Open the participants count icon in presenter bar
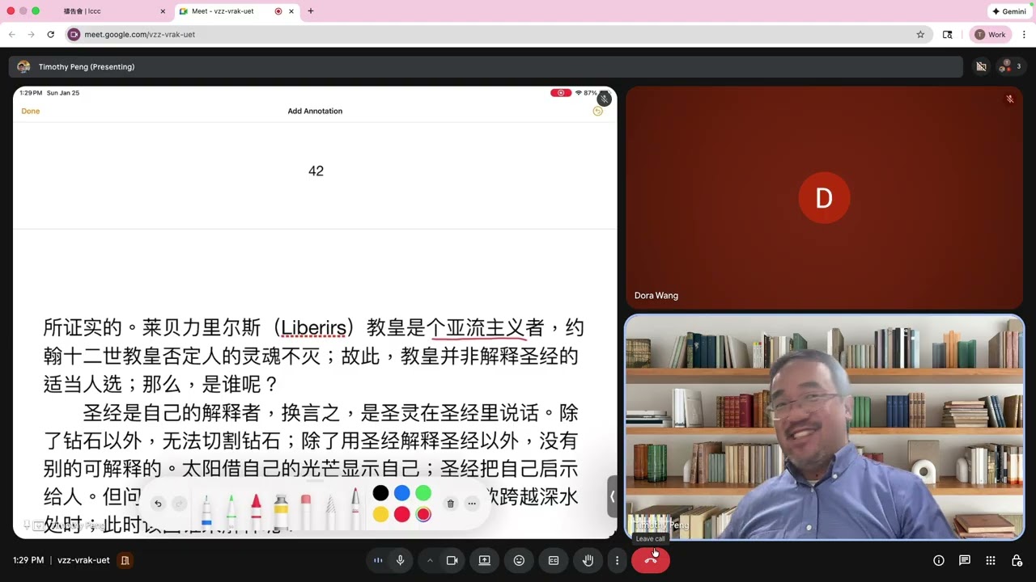 (1009, 67)
